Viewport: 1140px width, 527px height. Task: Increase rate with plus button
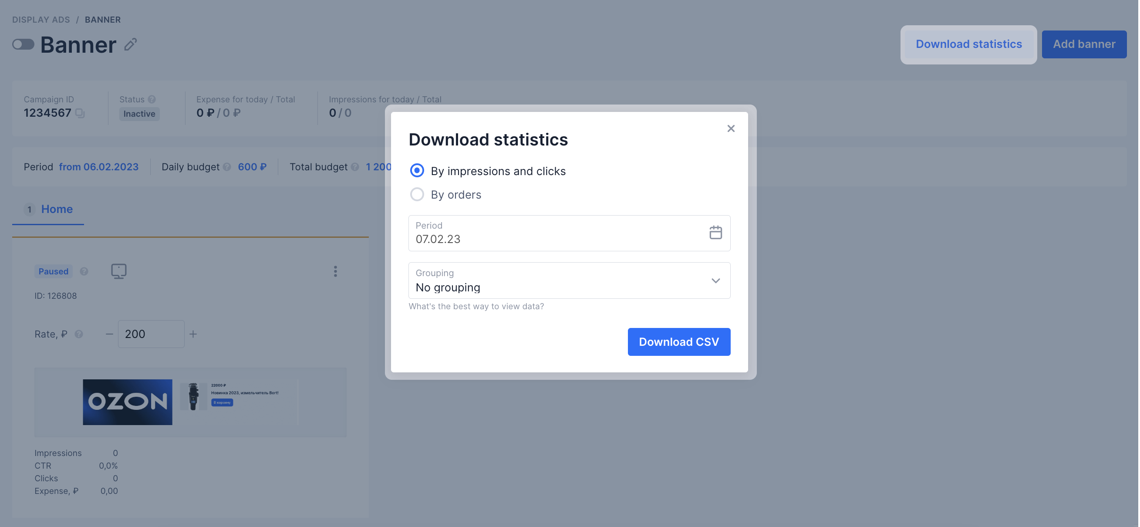tap(193, 334)
